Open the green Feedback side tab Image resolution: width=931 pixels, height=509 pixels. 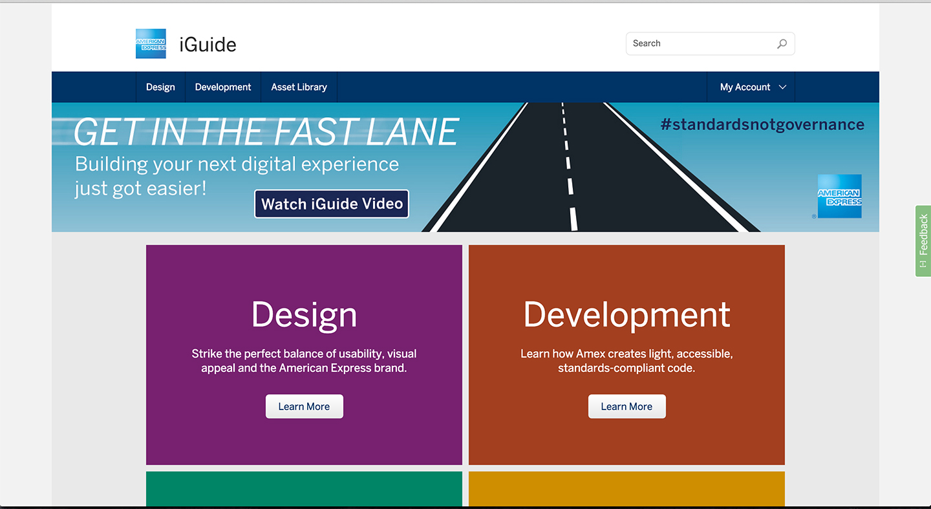click(923, 241)
